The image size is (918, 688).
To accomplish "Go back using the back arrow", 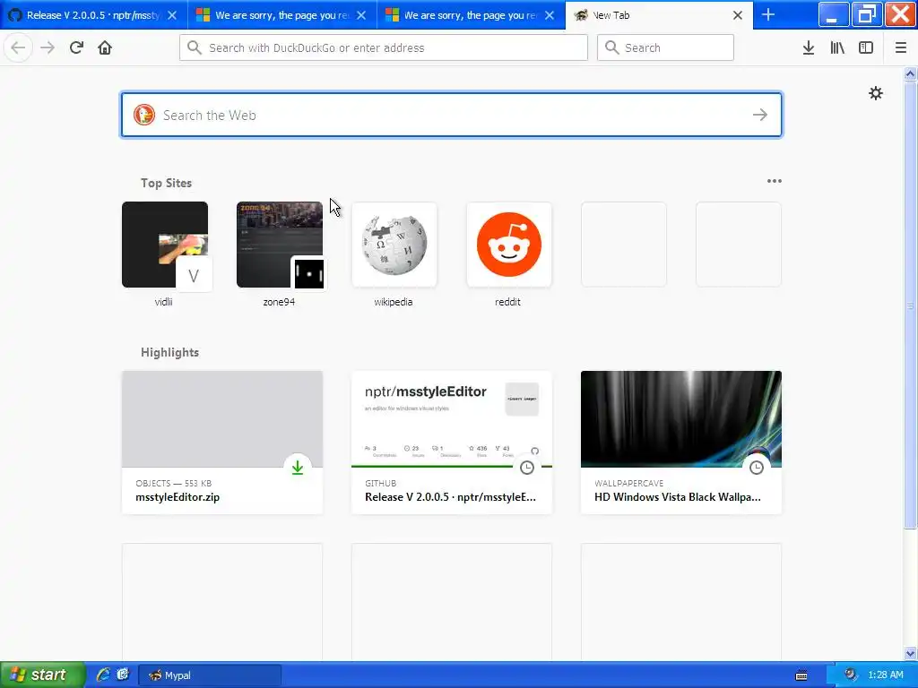I will (x=18, y=47).
